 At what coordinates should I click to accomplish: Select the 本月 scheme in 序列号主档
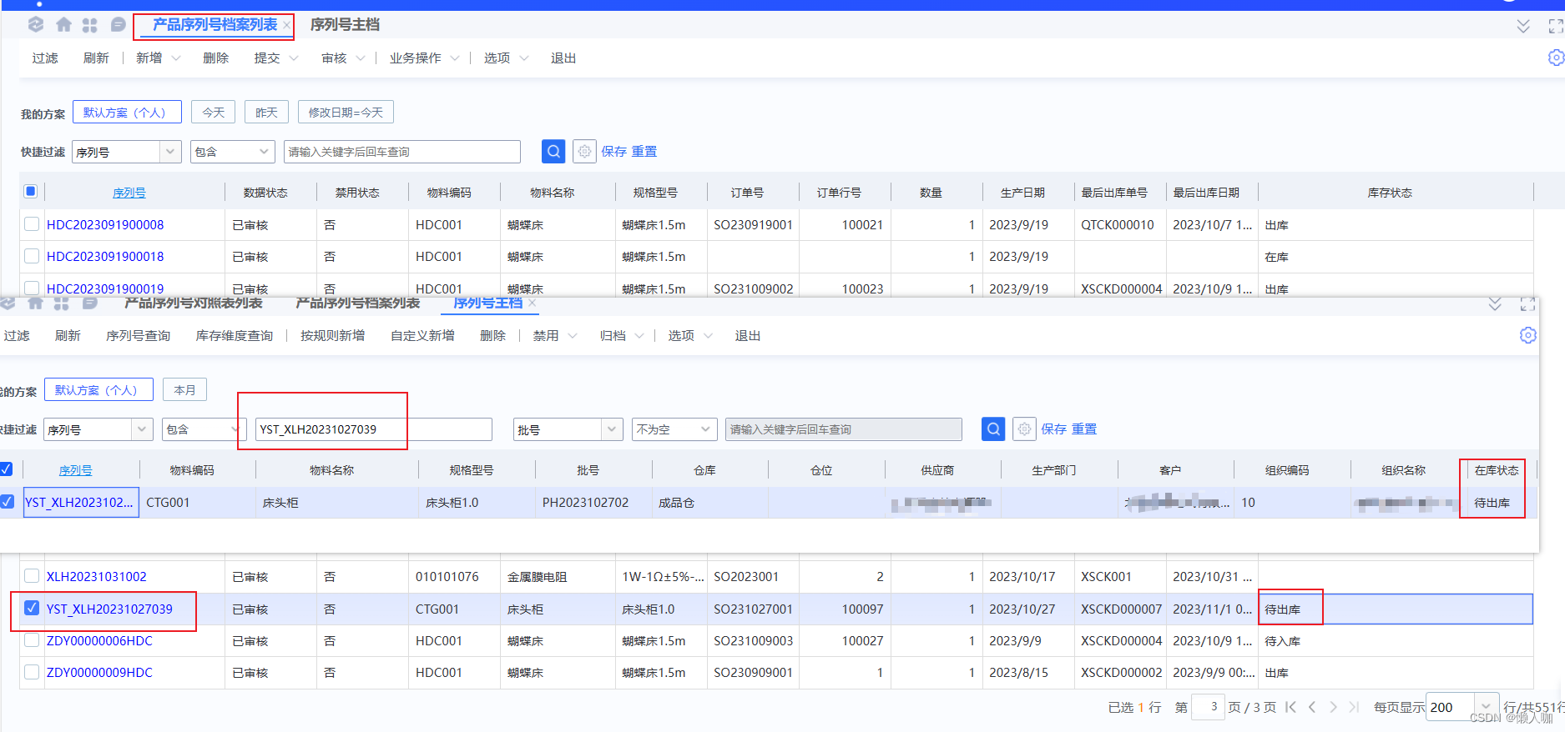click(x=184, y=389)
